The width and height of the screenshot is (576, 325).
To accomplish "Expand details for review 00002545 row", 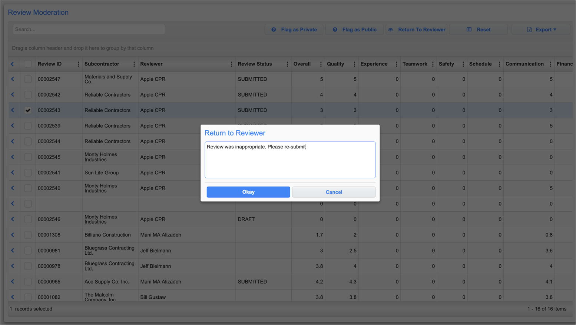I will click(x=13, y=157).
